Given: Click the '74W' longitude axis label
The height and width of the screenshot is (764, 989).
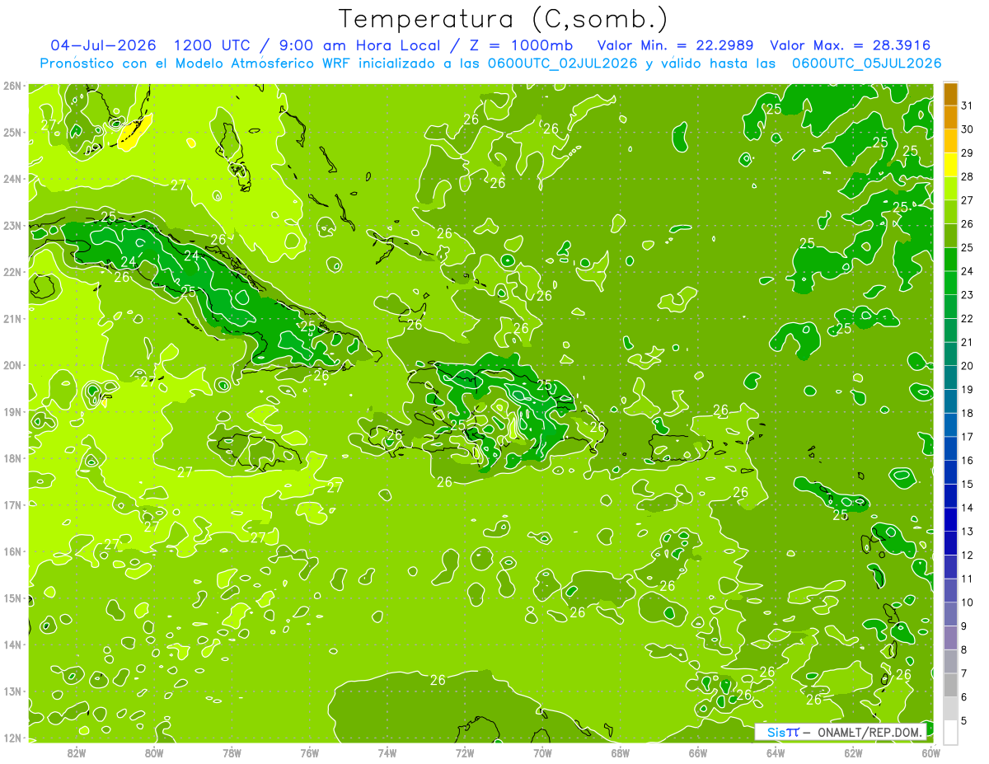Looking at the screenshot, I should click(x=387, y=753).
